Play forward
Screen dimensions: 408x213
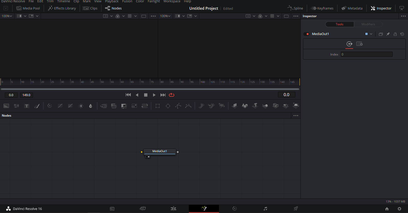[154, 95]
